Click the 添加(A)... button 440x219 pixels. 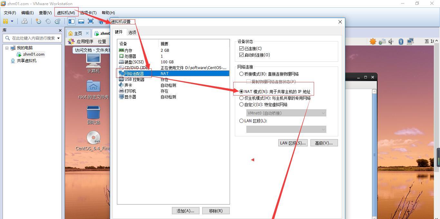(x=186, y=211)
